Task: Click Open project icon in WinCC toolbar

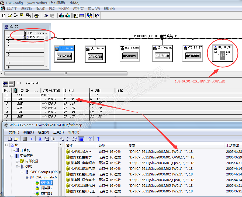Action: pyautogui.click(x=16, y=139)
